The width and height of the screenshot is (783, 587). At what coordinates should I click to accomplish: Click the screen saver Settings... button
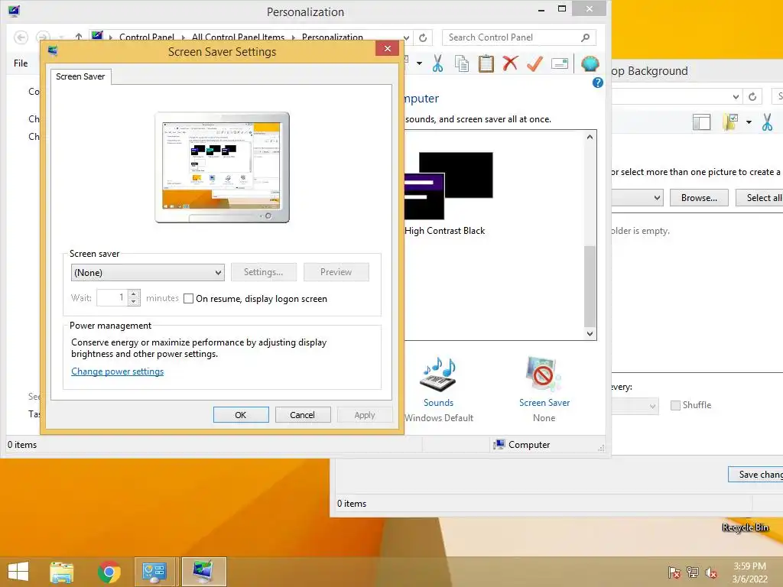click(263, 272)
